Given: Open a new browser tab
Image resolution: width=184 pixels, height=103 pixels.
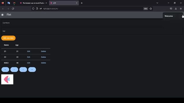Looking at the screenshot, I should coord(82,3).
